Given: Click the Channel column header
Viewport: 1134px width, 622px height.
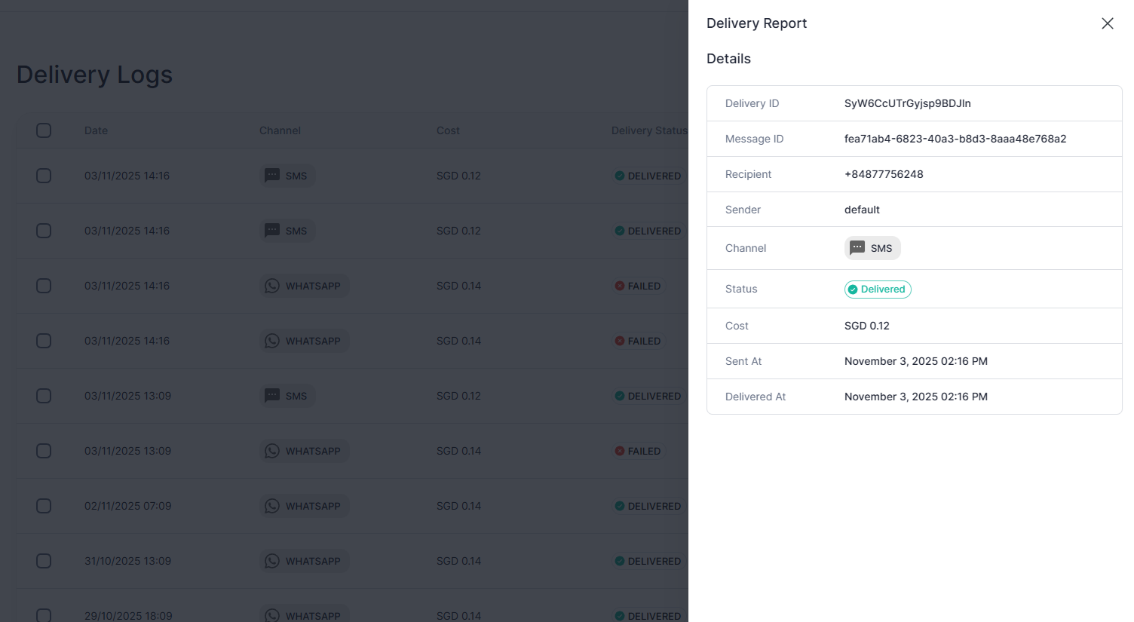Looking at the screenshot, I should coord(280,130).
